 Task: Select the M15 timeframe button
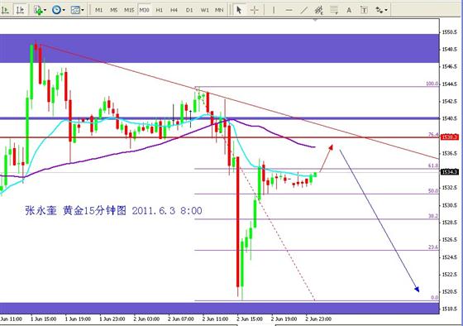tap(129, 10)
